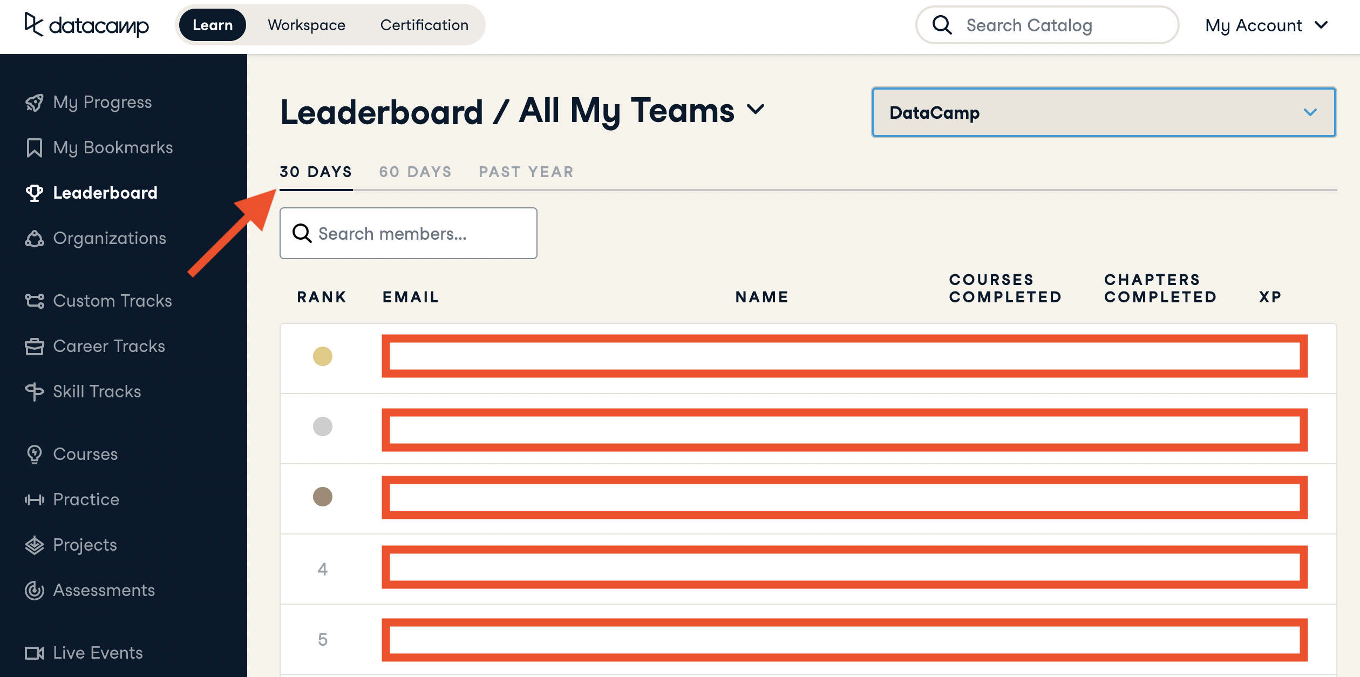
Task: Expand the My Account menu
Action: [x=1266, y=25]
